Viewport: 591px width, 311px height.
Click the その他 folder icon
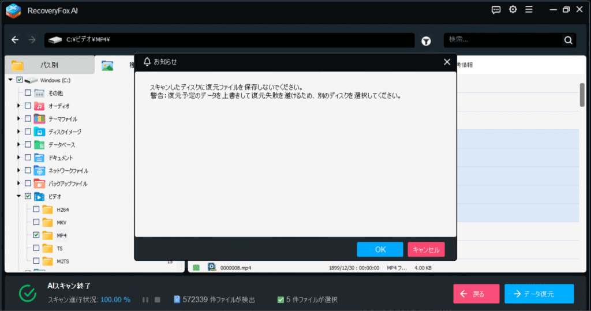click(39, 93)
